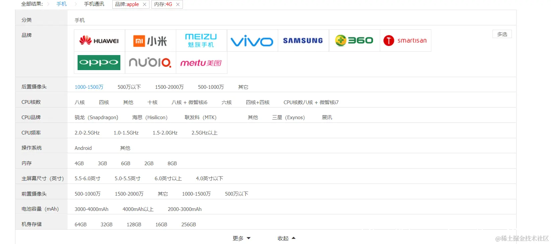
Task: Filter screen size 4.0英寸以下
Action: 210,179
